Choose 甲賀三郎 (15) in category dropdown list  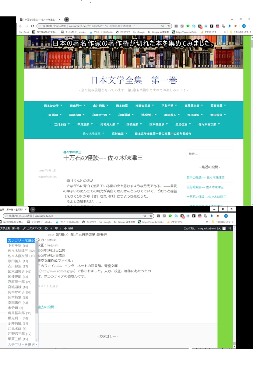21,339
